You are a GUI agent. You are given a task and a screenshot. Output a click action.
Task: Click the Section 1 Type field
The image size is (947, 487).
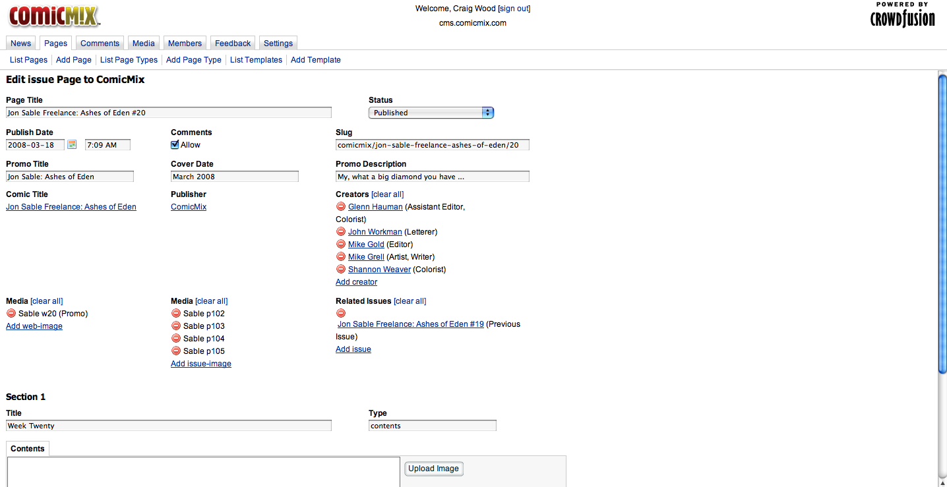click(x=433, y=426)
